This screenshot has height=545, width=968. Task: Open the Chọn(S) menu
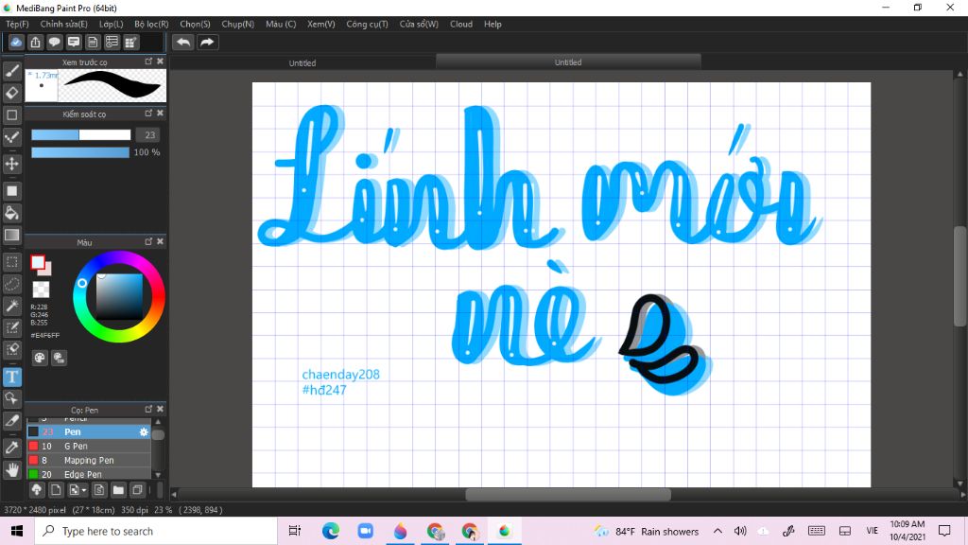pos(195,24)
